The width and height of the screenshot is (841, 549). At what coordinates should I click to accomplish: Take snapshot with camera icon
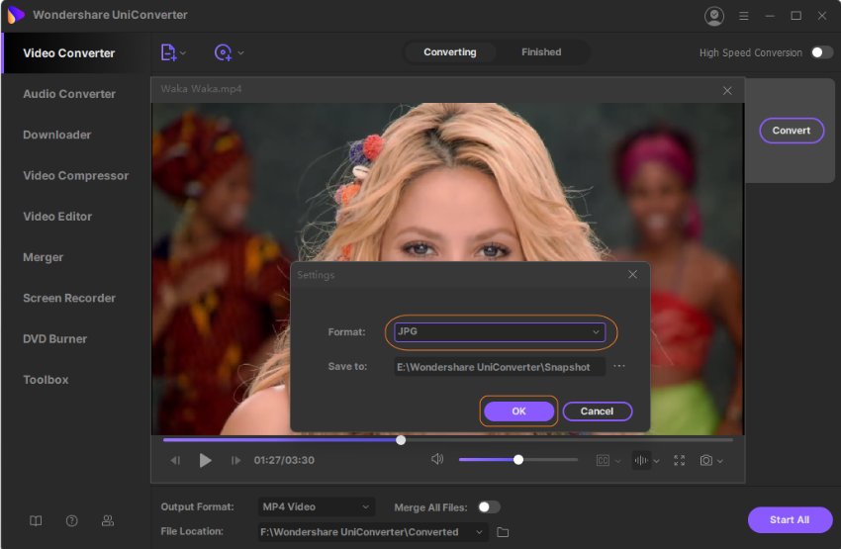(x=705, y=461)
